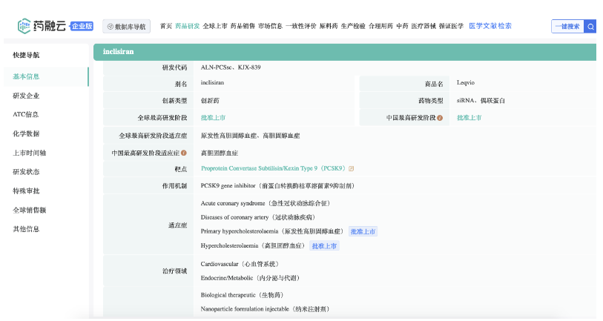
Task: Select 基本信息 in quick navigation sidebar
Action: click(x=27, y=77)
